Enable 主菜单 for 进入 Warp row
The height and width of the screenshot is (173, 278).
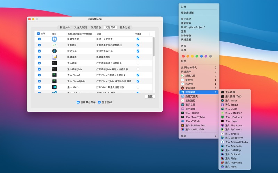click(x=138, y=87)
